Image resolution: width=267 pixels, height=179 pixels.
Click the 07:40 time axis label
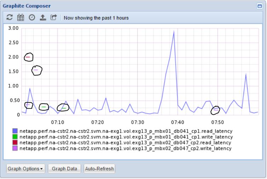[178, 122]
